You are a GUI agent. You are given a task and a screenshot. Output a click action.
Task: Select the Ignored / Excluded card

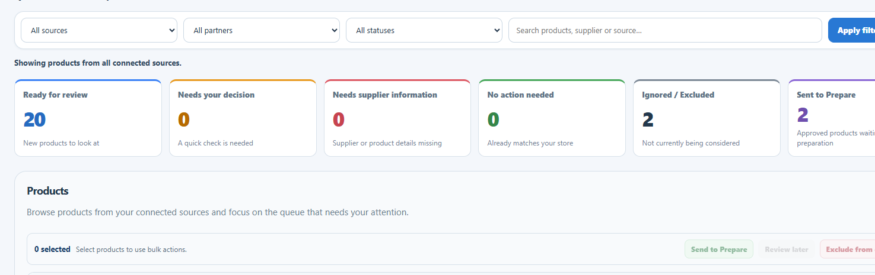pyautogui.click(x=707, y=118)
